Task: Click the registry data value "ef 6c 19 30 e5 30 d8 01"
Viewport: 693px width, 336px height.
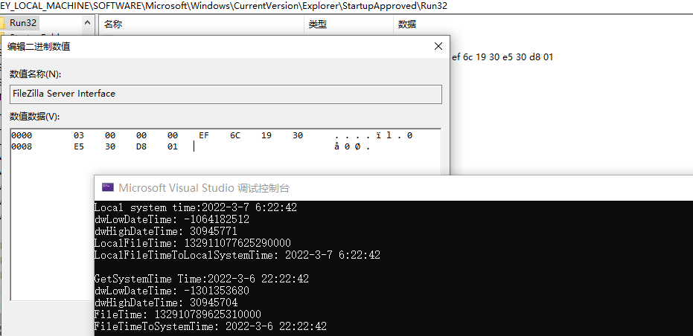Action: (502, 57)
